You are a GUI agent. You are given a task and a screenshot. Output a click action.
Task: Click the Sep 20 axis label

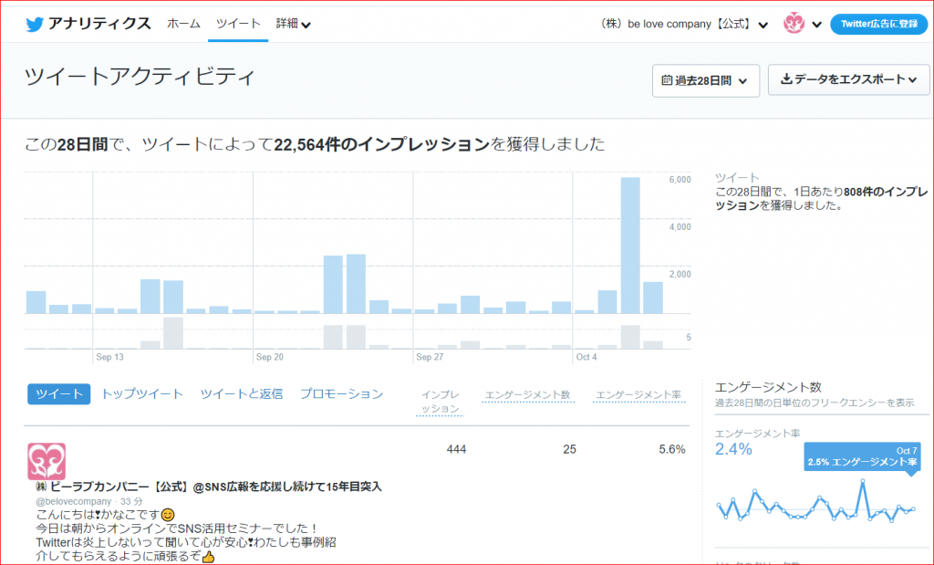pyautogui.click(x=270, y=357)
